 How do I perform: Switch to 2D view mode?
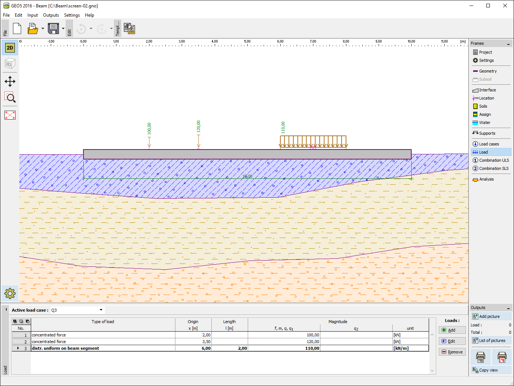tap(10, 48)
